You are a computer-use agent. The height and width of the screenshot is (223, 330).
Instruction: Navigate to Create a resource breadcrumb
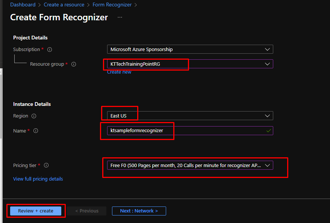(64, 5)
